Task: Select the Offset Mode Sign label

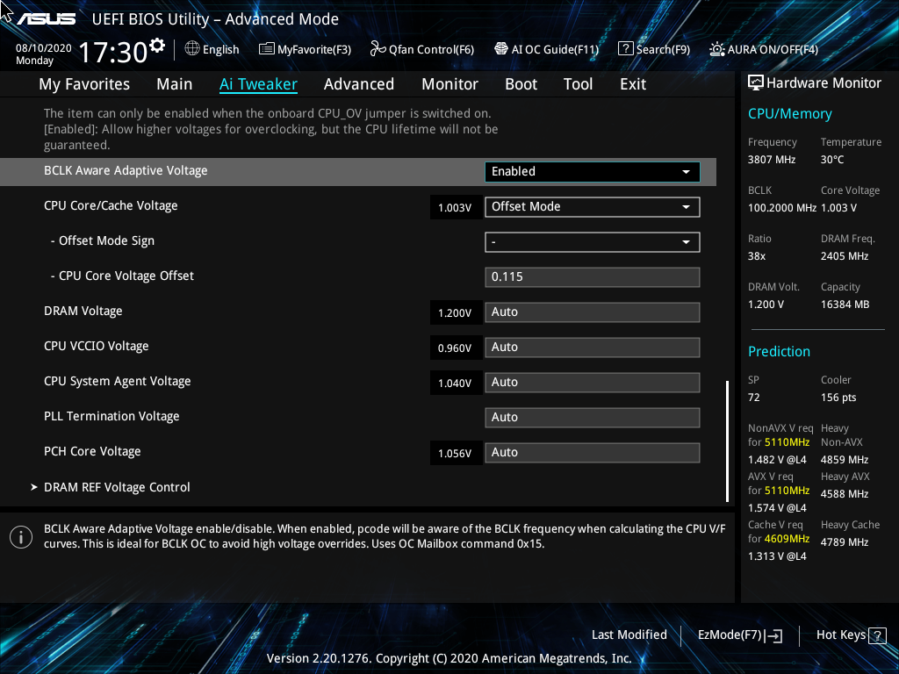Action: 103,240
